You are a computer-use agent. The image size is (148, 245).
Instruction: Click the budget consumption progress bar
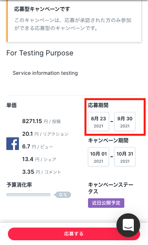click(x=28, y=195)
